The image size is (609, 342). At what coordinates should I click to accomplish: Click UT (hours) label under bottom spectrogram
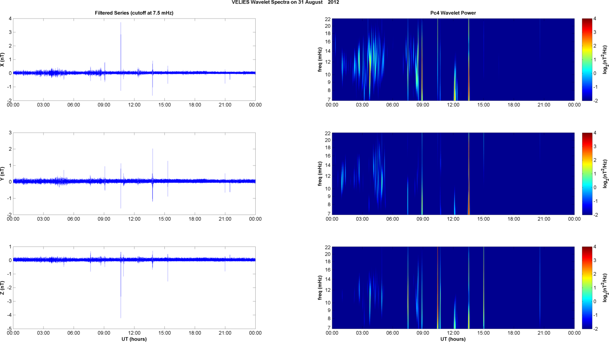pos(453,339)
